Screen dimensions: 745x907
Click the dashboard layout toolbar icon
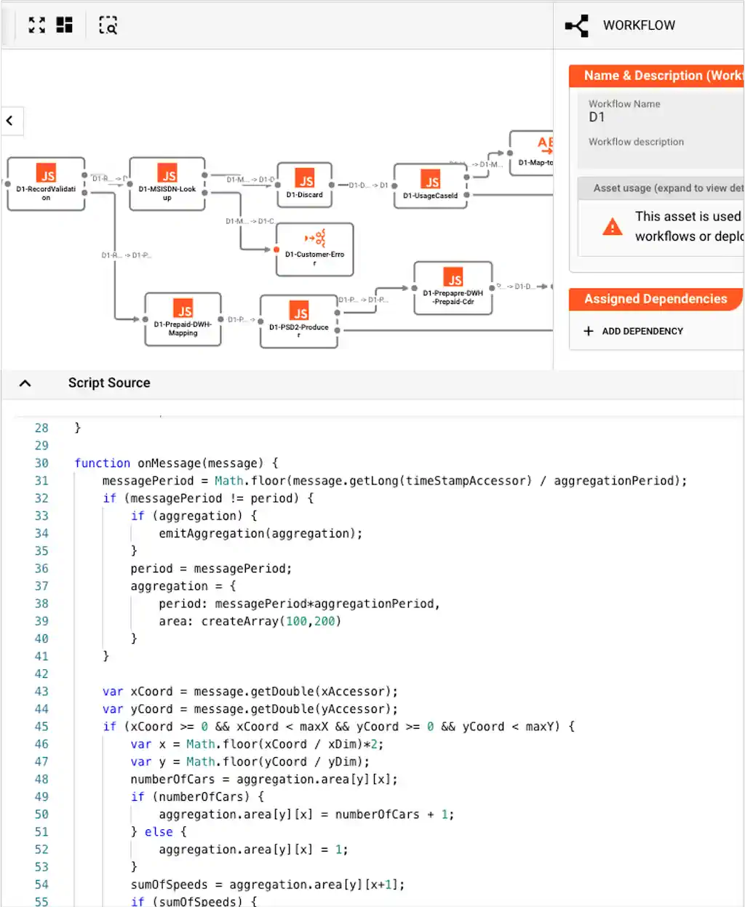65,25
